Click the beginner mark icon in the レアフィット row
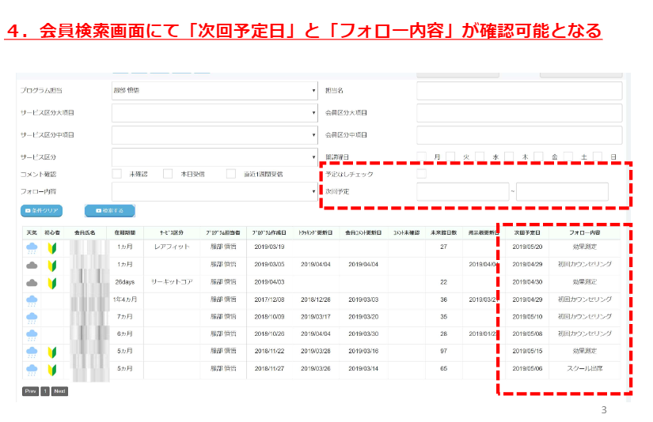This screenshot has width=653, height=422. click(x=52, y=247)
